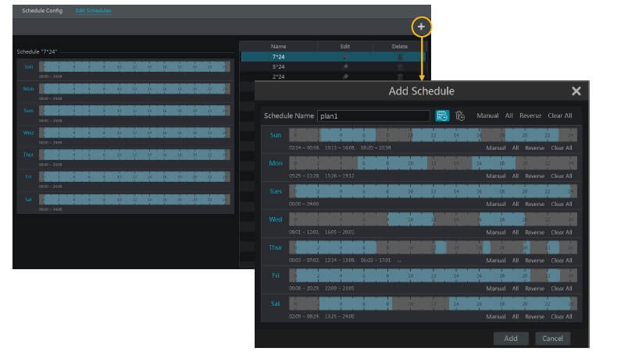Click Clear All under the Wed timeline

point(562,233)
